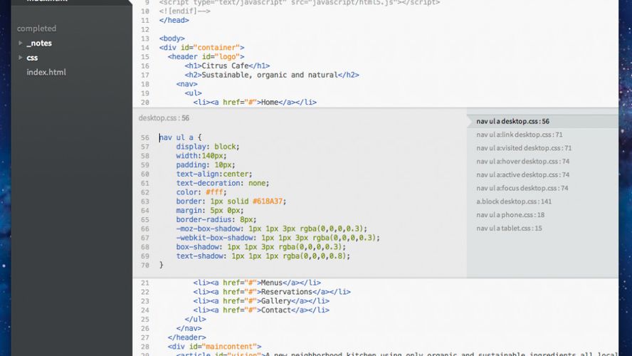The height and width of the screenshot is (356, 632).
Task: Click the 'text-decoration: none;' CSS line
Action: (x=223, y=183)
